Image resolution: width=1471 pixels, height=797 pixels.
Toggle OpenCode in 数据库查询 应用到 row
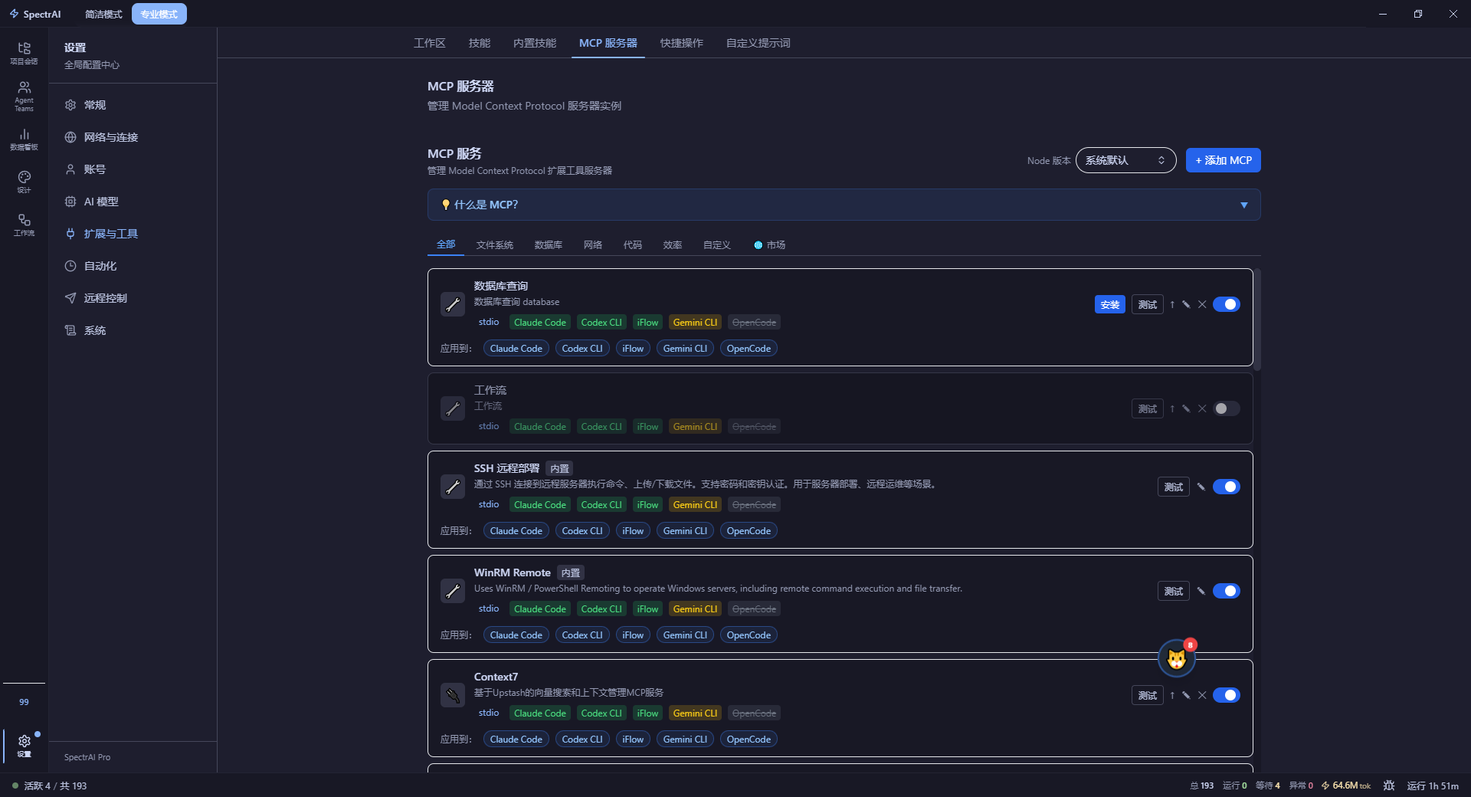tap(749, 349)
